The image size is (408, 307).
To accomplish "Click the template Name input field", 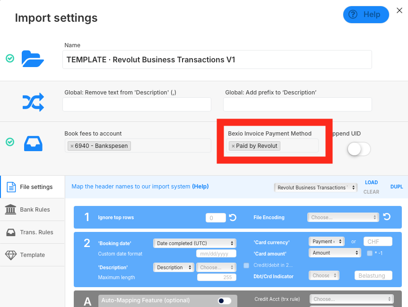I will (217, 60).
